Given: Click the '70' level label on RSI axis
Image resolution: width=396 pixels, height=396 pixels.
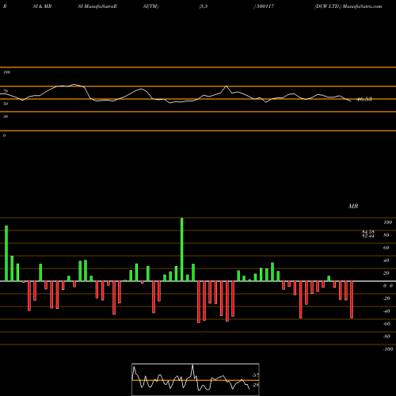Looking at the screenshot, I should pos(6,91).
